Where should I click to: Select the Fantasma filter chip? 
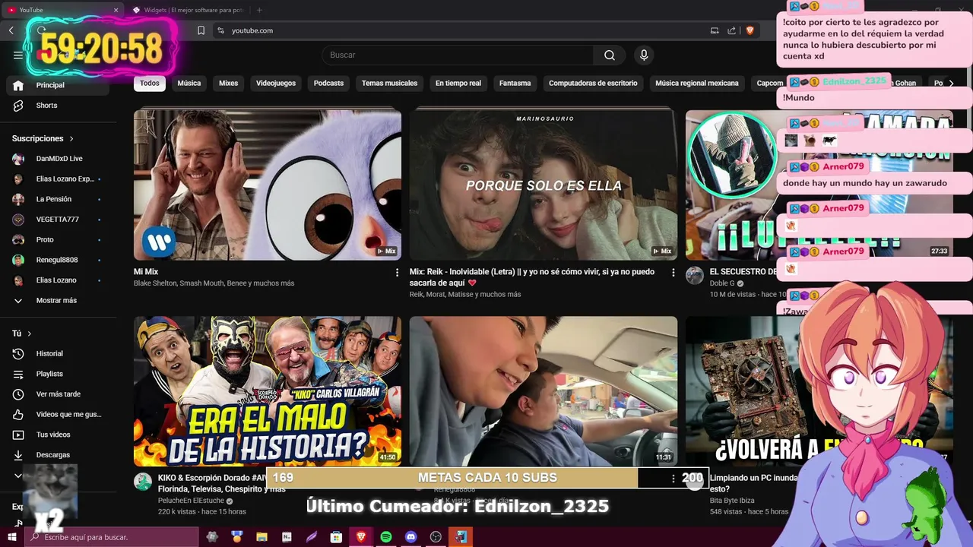[515, 83]
